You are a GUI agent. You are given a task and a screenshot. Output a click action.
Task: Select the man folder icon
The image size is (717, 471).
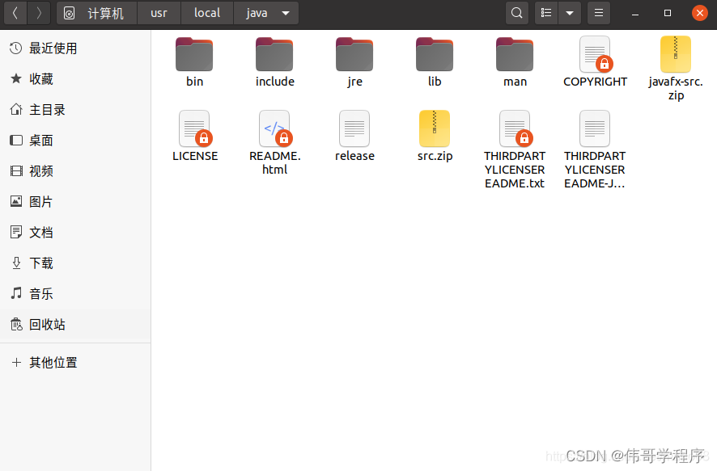tap(515, 54)
